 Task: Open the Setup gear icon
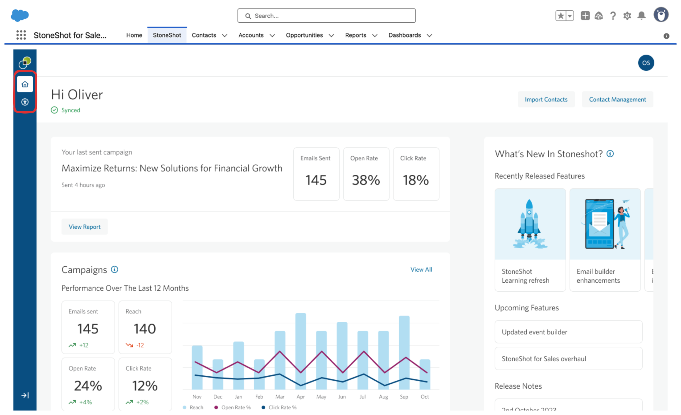[627, 16]
